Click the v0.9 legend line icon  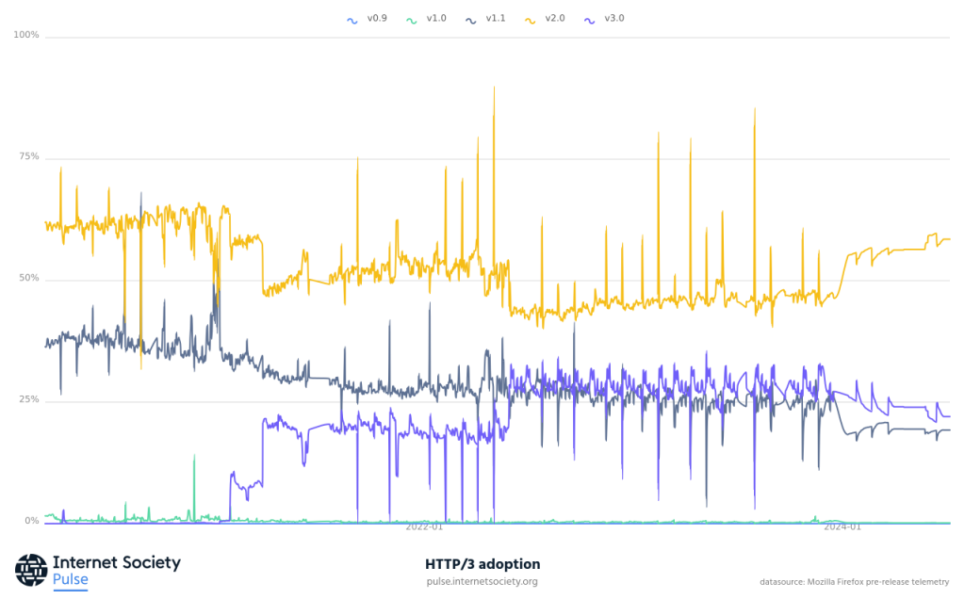click(x=352, y=19)
